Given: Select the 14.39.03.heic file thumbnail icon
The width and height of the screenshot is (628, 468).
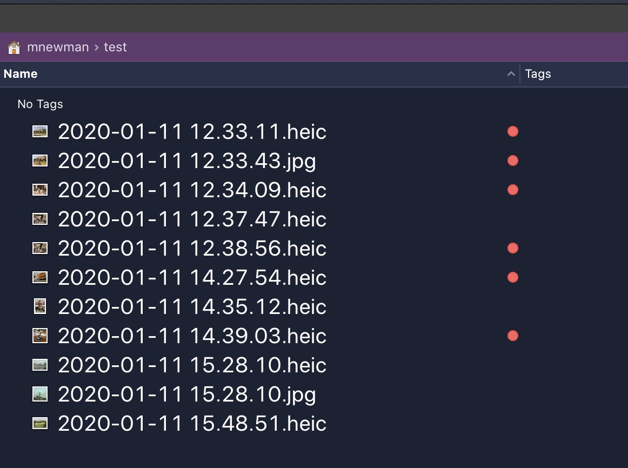Looking at the screenshot, I should coord(40,336).
